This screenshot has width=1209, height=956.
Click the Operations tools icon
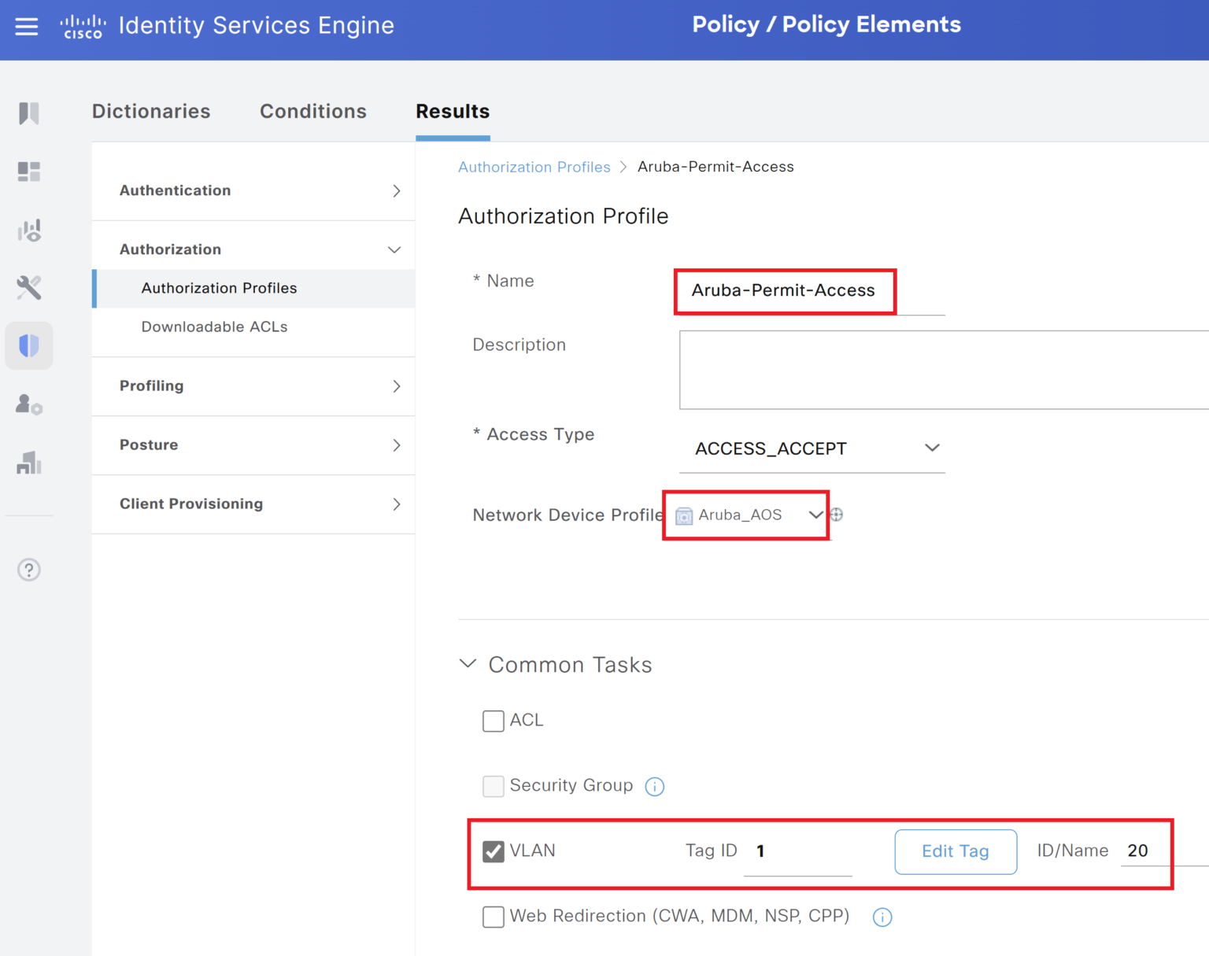coord(29,287)
